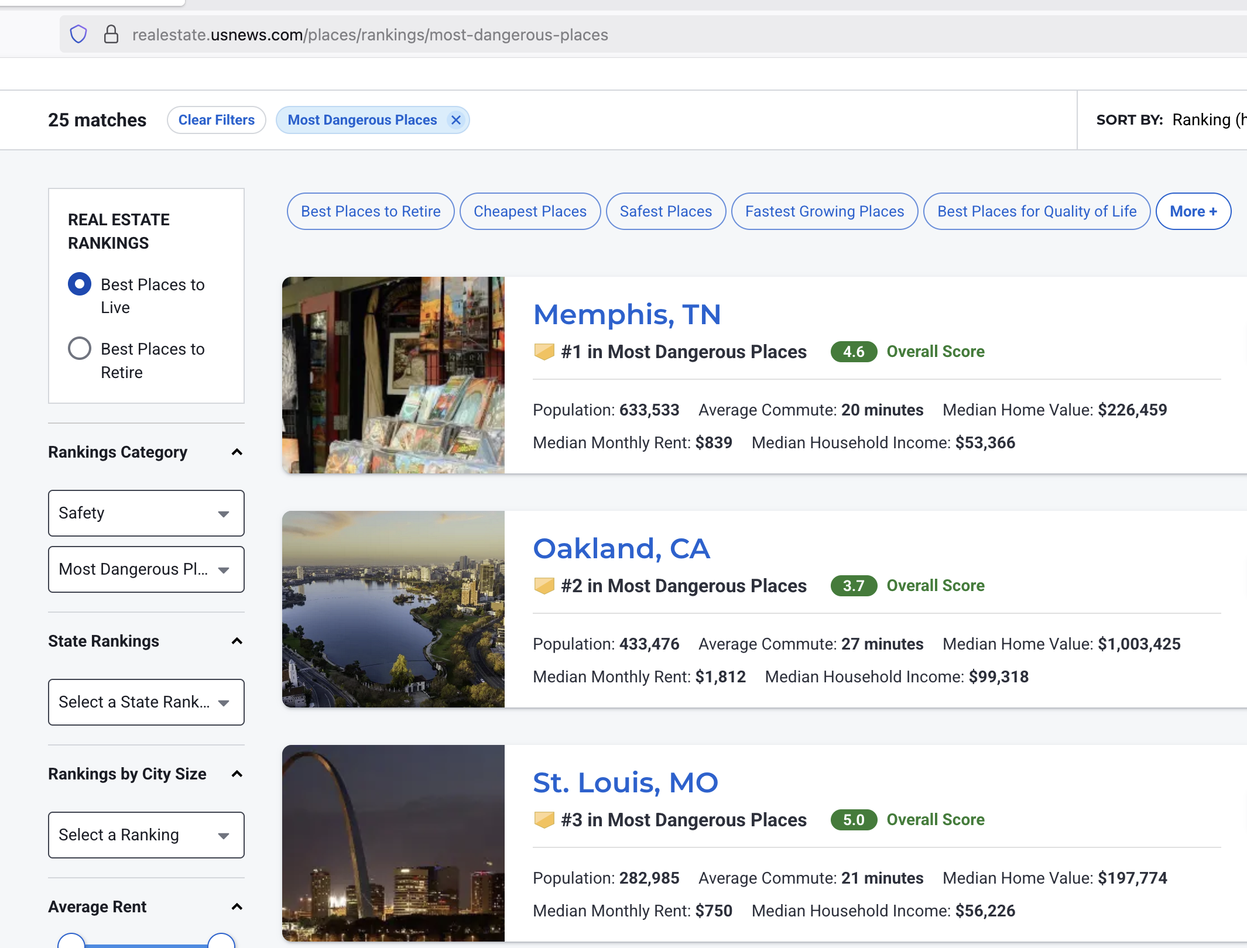Collapse the Rankings Category section
The height and width of the screenshot is (948, 1247).
237,452
